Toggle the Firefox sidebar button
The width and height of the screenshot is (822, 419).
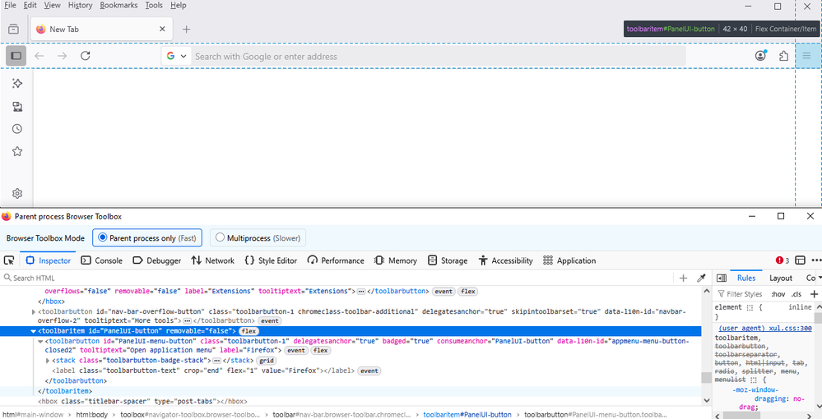click(x=16, y=56)
